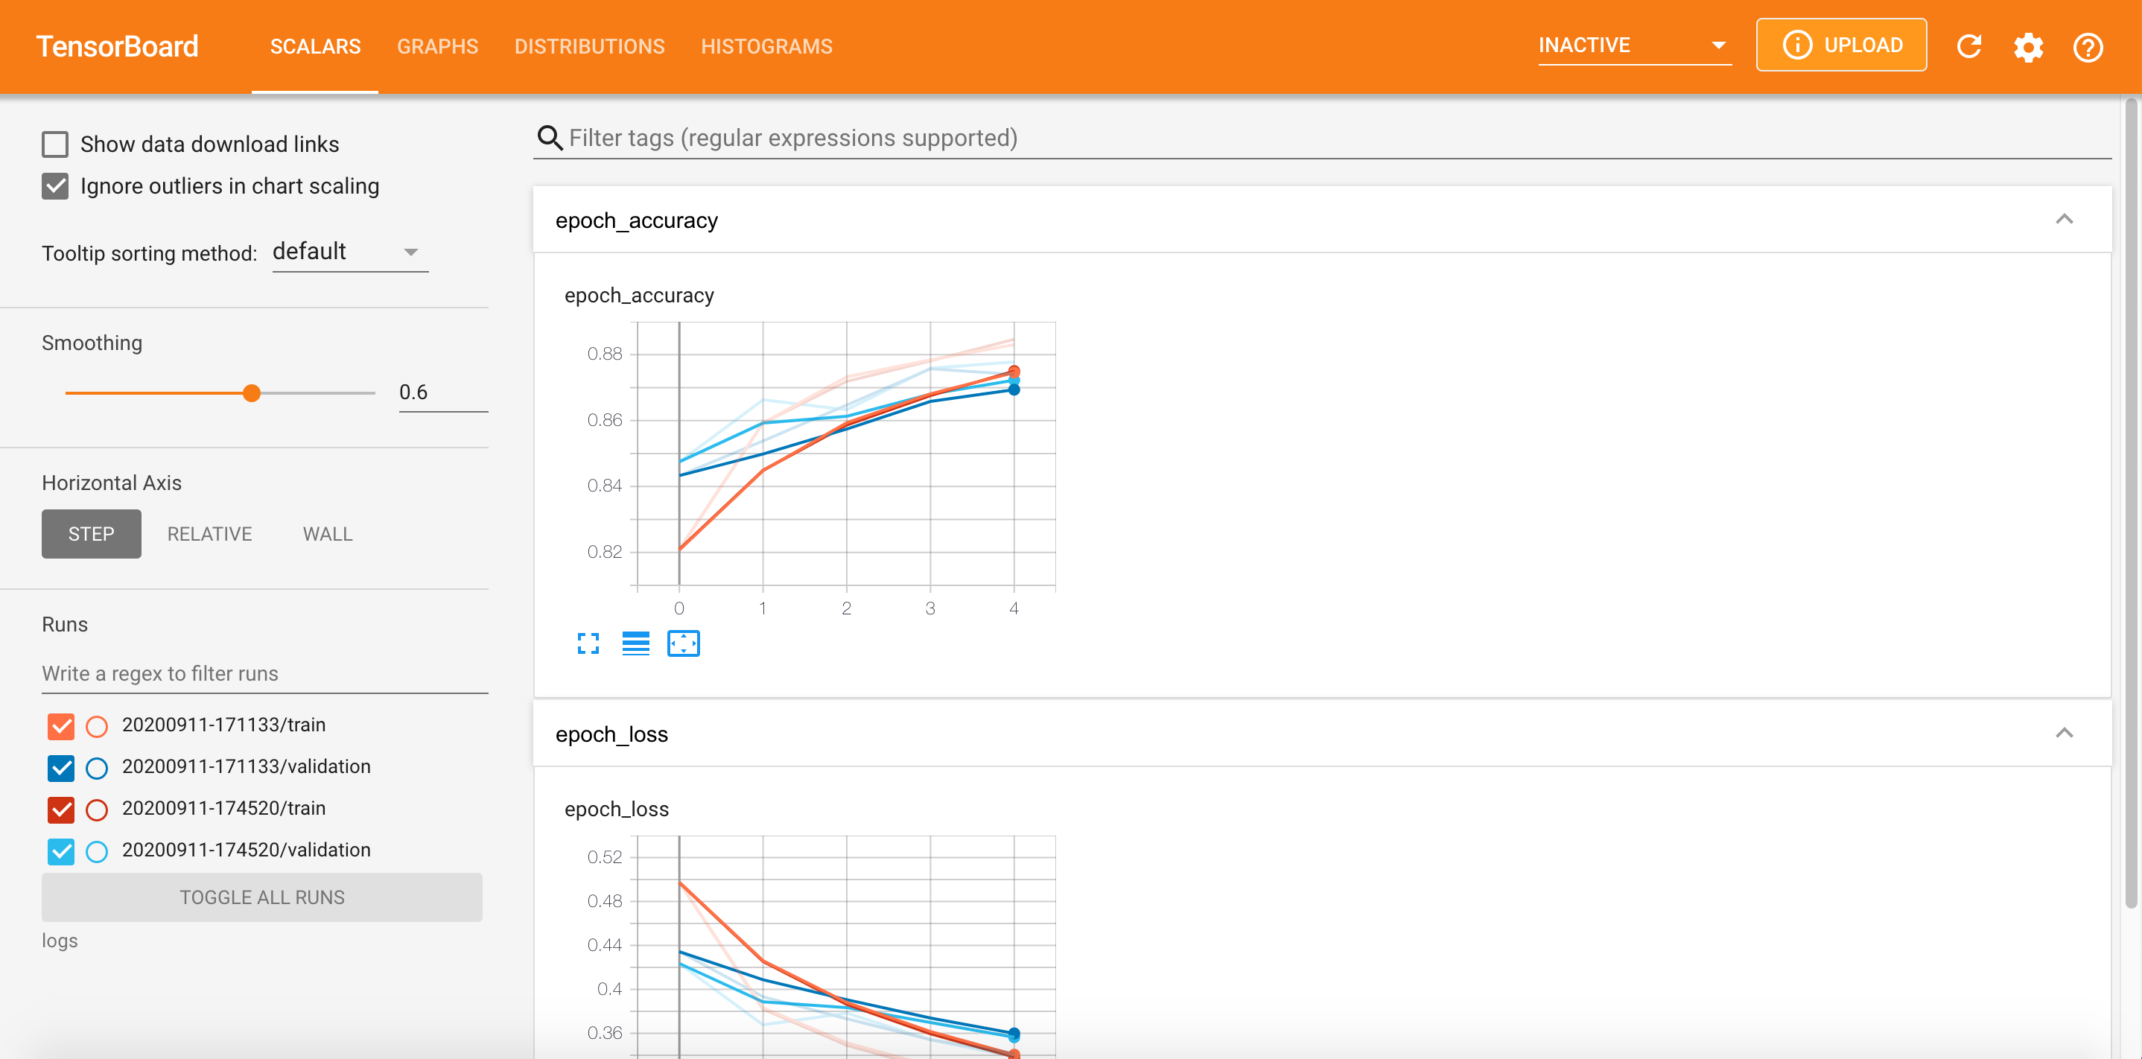Switch to the GRAPHS tab
2142x1059 pixels.
point(438,47)
